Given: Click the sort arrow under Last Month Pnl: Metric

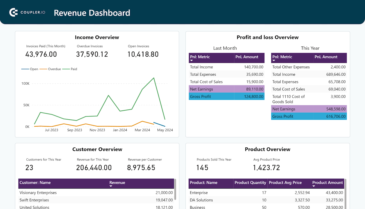Looking at the screenshot, I should pos(192,61).
